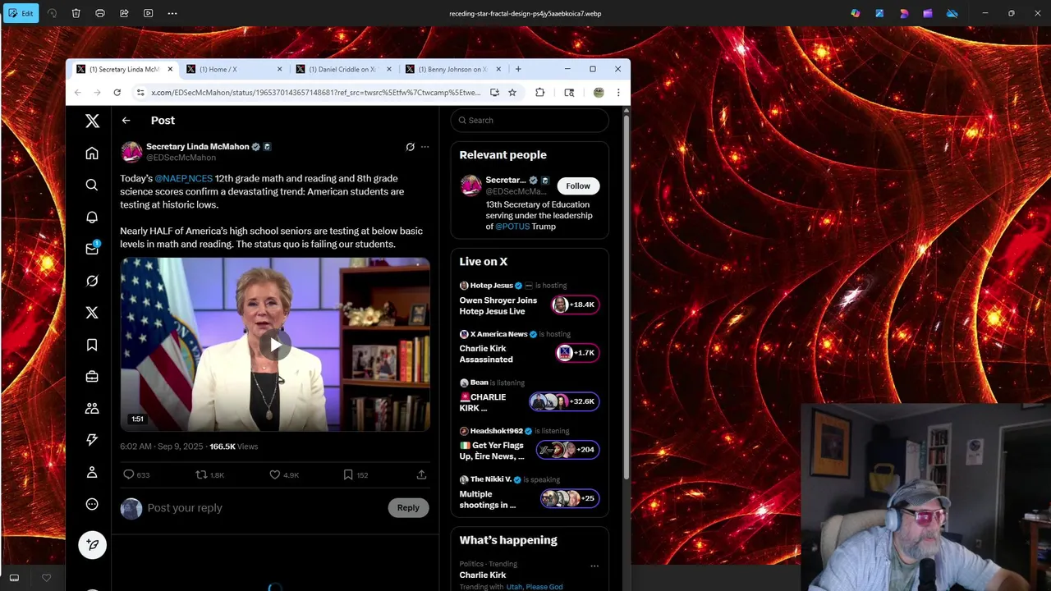Open the Copilot icon in Photos title bar

coord(856,13)
